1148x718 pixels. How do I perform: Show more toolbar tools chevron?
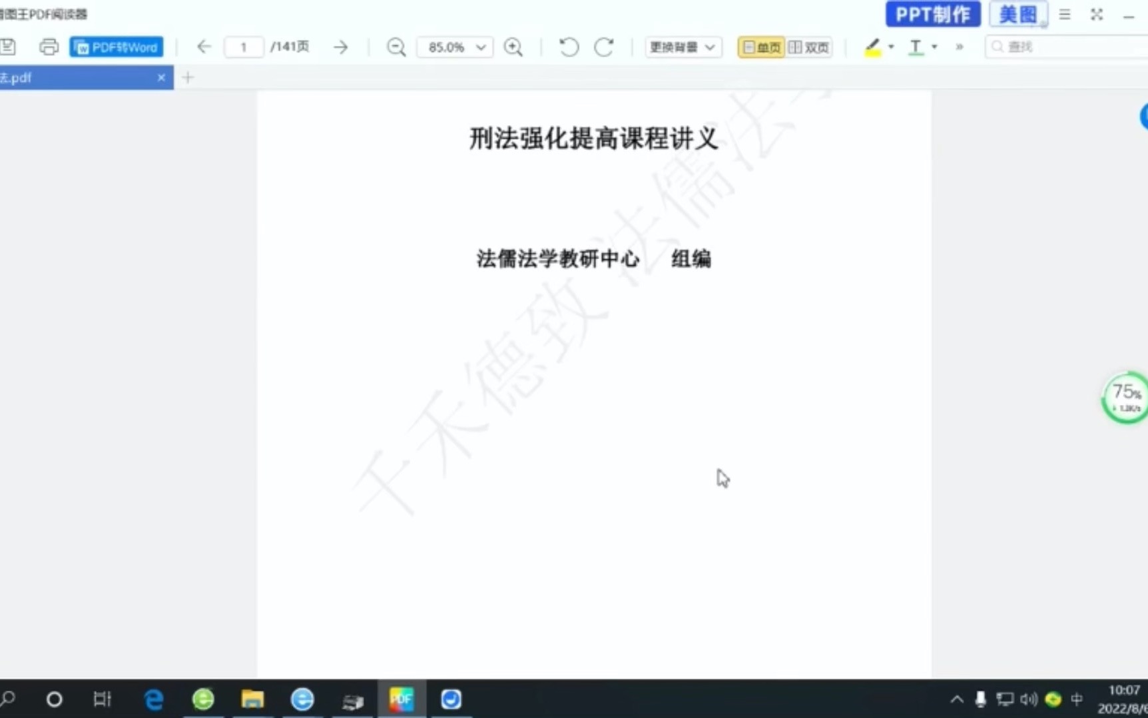tap(960, 47)
